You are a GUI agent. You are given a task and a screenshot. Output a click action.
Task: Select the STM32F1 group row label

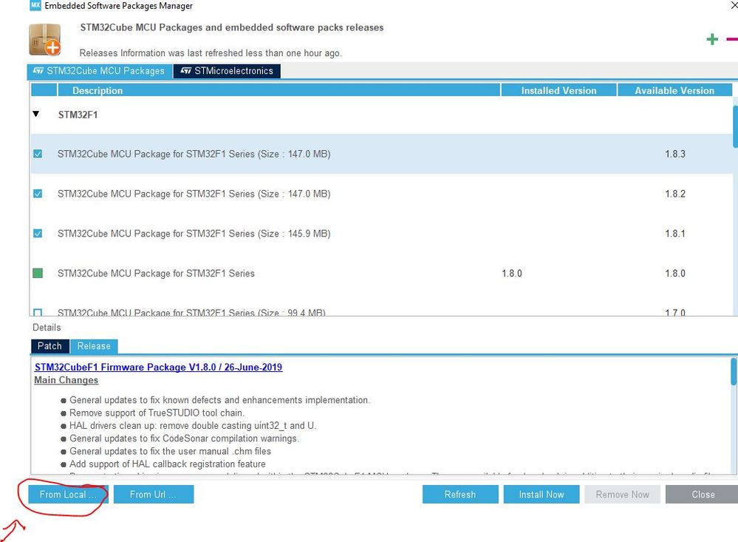point(78,115)
